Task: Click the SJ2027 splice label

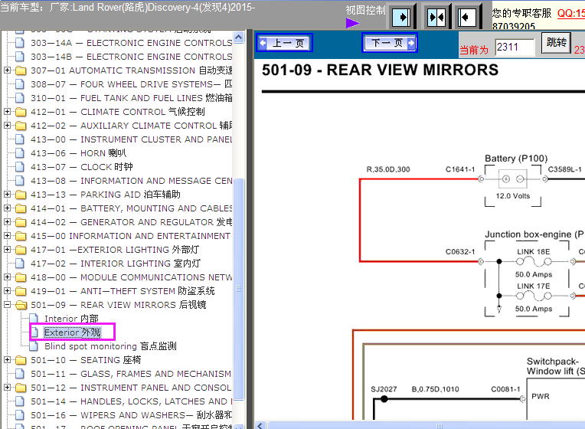Action: [384, 389]
